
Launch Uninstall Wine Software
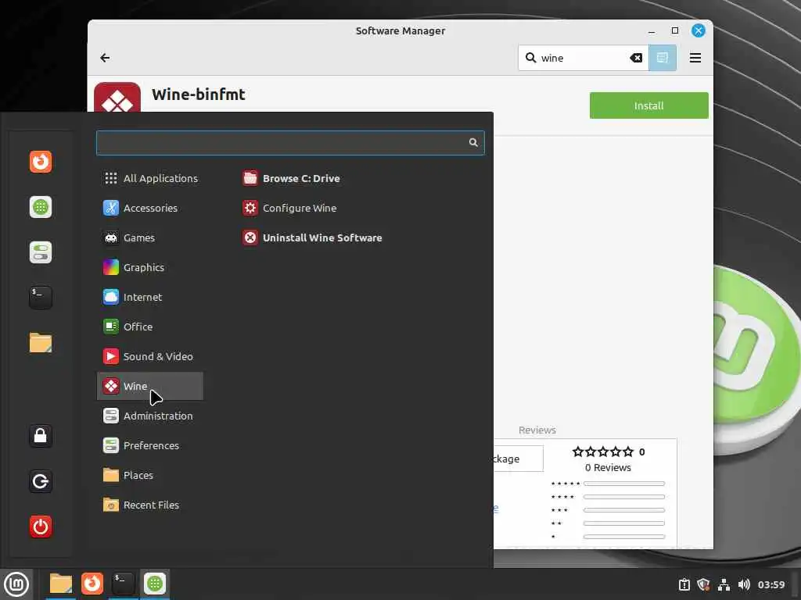click(312, 237)
